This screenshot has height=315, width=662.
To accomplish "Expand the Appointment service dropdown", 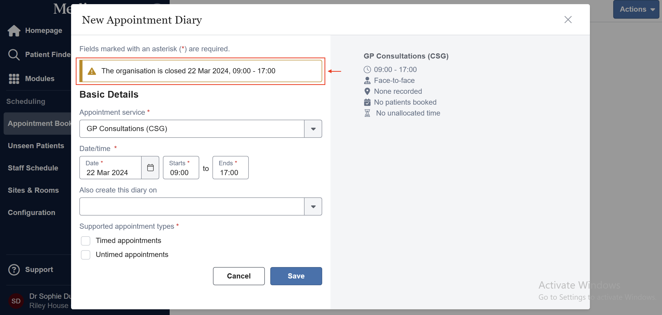I will (313, 129).
